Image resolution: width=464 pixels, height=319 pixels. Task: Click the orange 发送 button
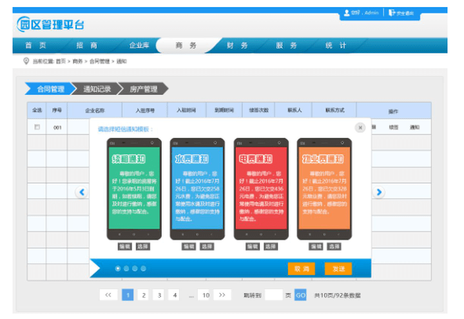[x=338, y=269]
